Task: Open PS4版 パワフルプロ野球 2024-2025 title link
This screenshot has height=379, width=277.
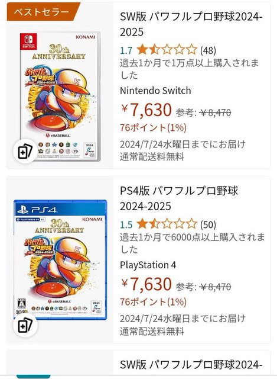Action: point(179,198)
